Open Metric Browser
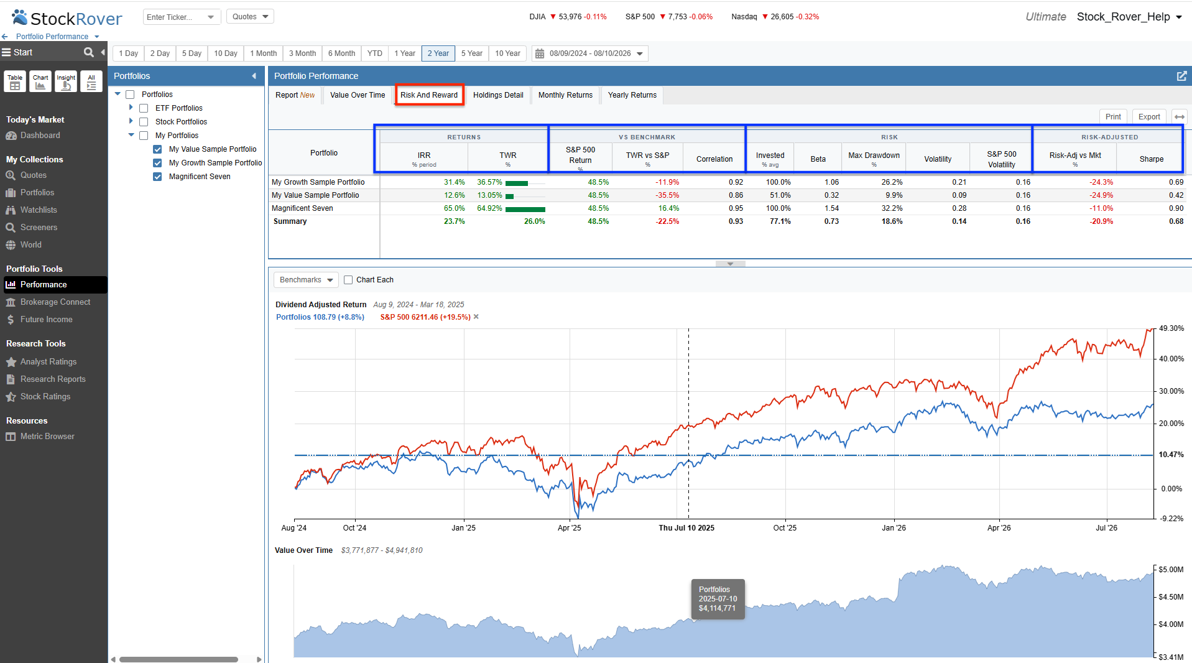1192x663 pixels. [47, 437]
